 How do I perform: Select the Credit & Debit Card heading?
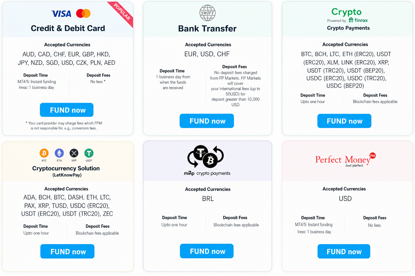pyautogui.click(x=68, y=28)
